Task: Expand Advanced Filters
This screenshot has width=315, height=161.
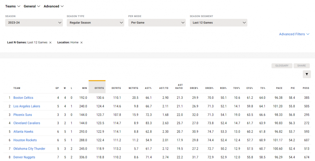Action: click(294, 34)
